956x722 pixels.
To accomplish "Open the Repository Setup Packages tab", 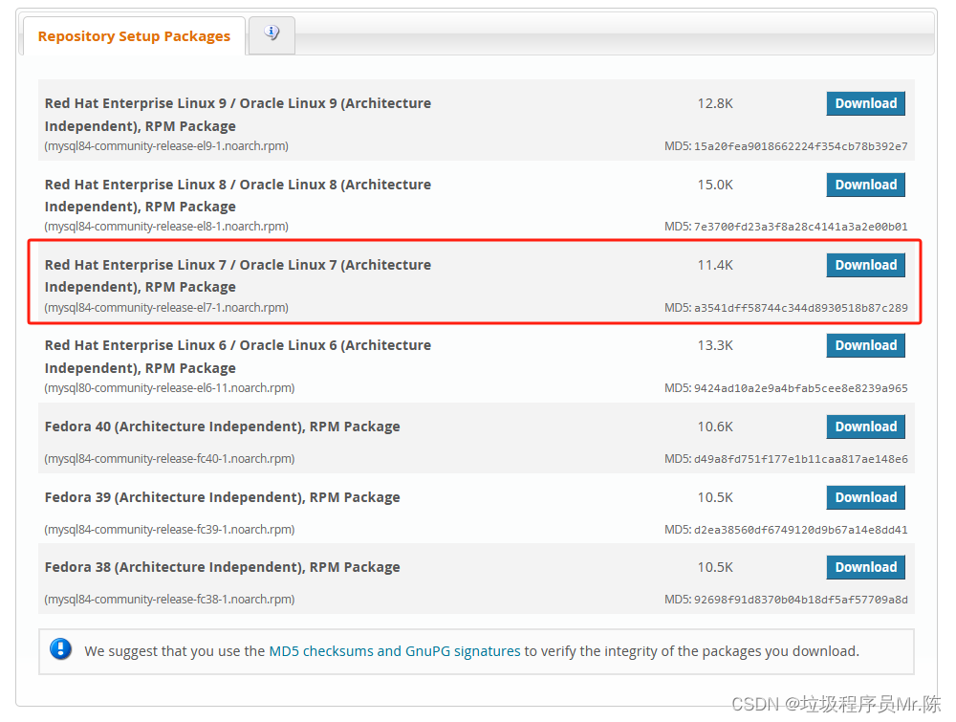I will pos(134,36).
